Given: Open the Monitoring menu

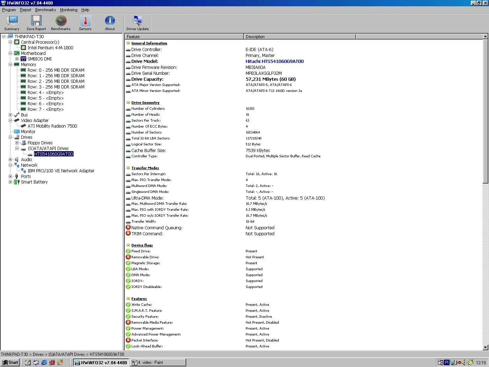Looking at the screenshot, I should click(x=68, y=10).
